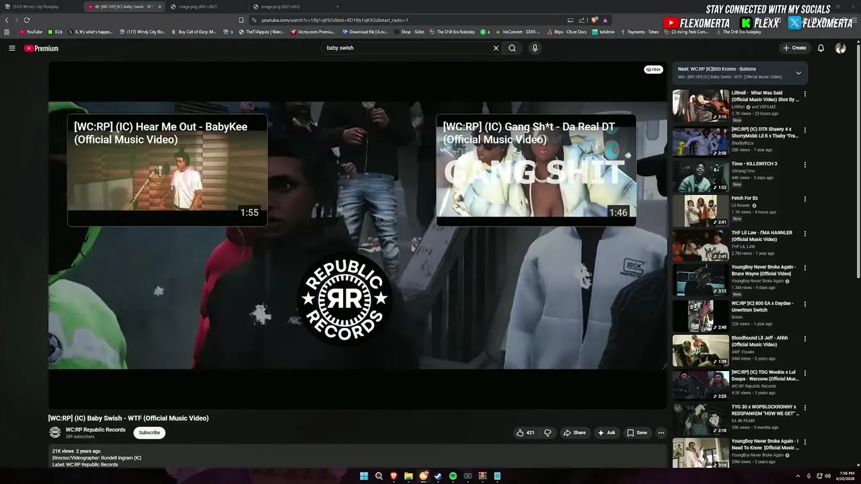Save the video to a playlist
The width and height of the screenshot is (861, 484).
pyautogui.click(x=637, y=433)
